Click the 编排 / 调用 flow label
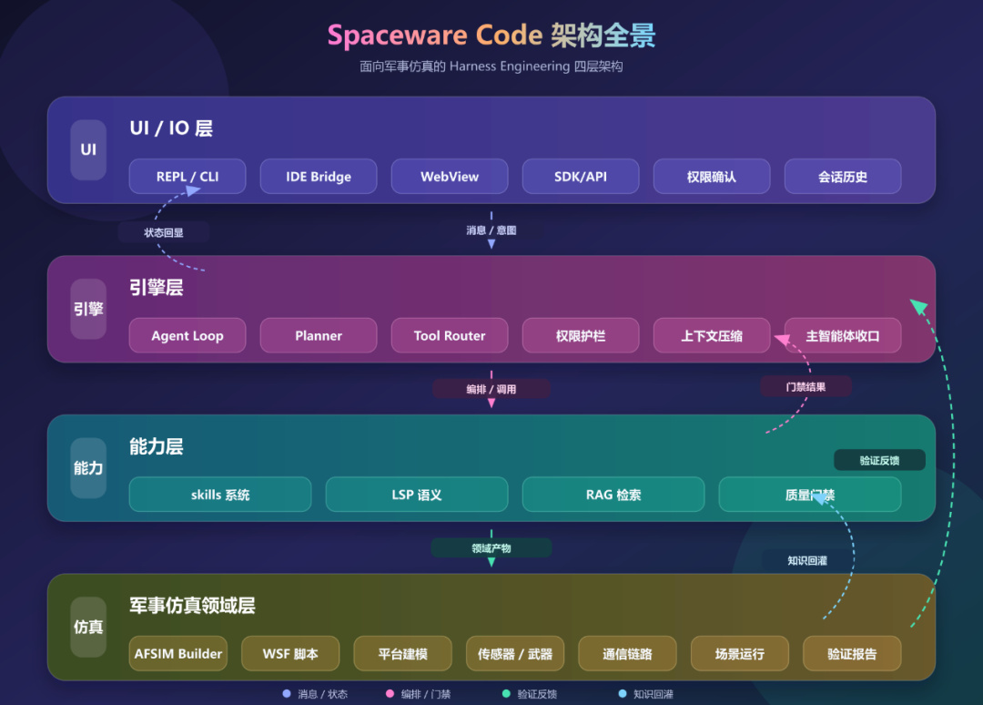The height and width of the screenshot is (705, 983). point(491,389)
